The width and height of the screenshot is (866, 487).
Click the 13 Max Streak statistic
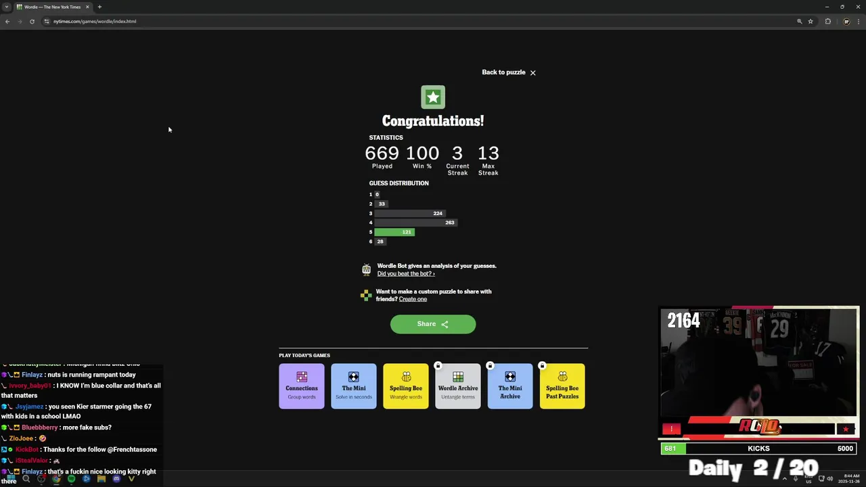click(488, 160)
